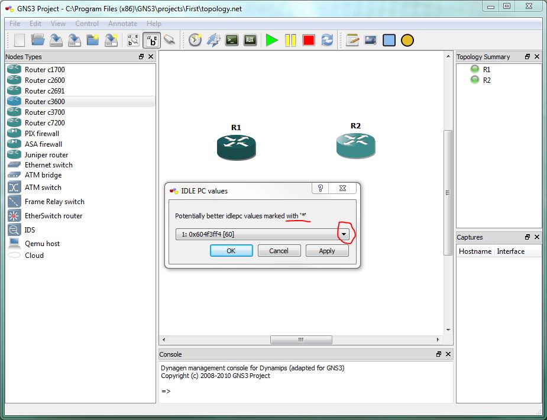547x420 pixels.
Task: Open the File menu
Action: pyautogui.click(x=15, y=24)
